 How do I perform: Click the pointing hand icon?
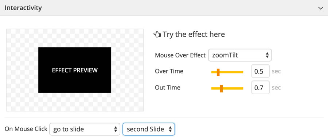point(157,34)
